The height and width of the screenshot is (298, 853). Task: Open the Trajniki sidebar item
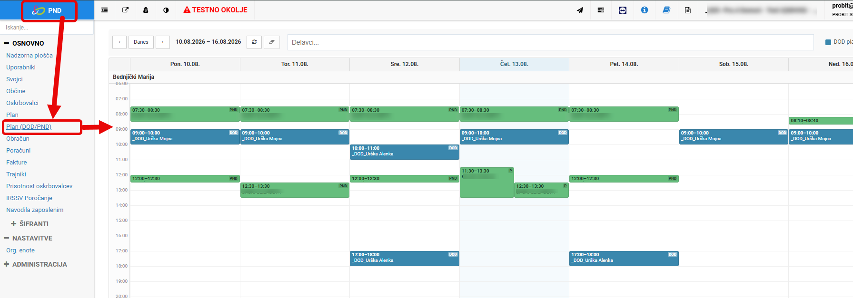click(16, 174)
